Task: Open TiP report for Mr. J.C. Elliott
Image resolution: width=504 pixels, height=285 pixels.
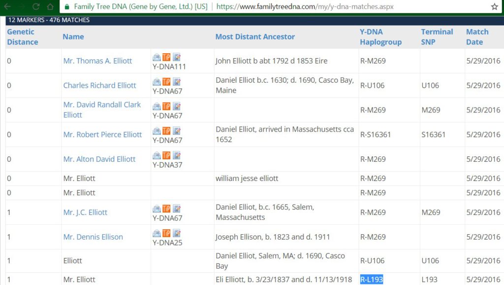Action: [166, 209]
